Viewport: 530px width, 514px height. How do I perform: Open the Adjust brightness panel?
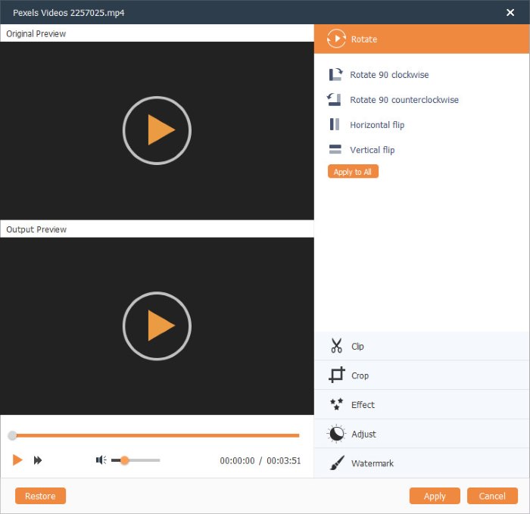[422, 434]
